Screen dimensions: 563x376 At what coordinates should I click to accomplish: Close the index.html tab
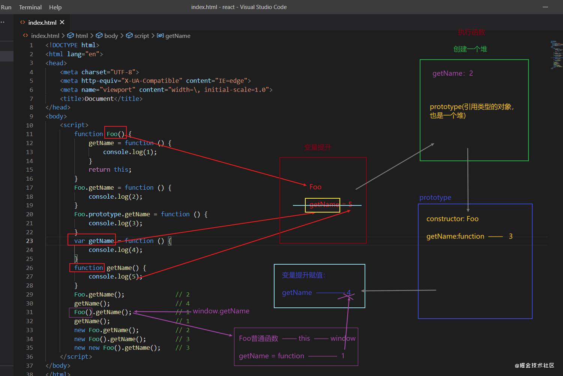[62, 22]
